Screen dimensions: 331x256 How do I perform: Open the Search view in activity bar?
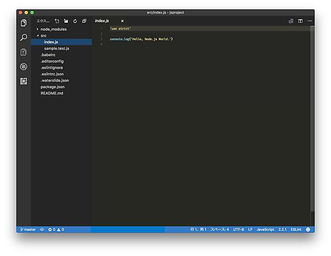click(x=23, y=37)
